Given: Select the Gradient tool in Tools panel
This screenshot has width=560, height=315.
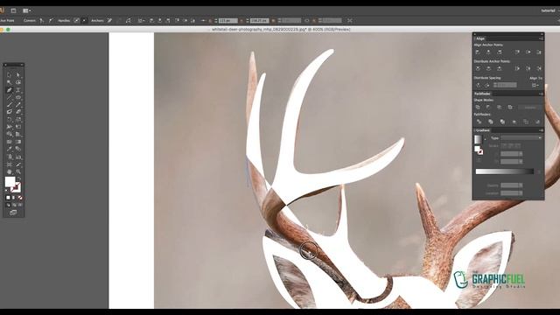Looking at the screenshot, I should coord(18,142).
